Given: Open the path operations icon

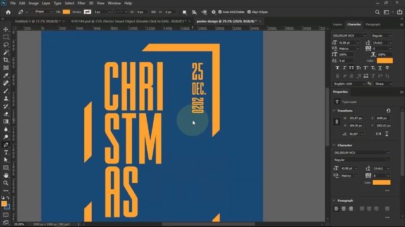Looking at the screenshot, I should pyautogui.click(x=184, y=12).
